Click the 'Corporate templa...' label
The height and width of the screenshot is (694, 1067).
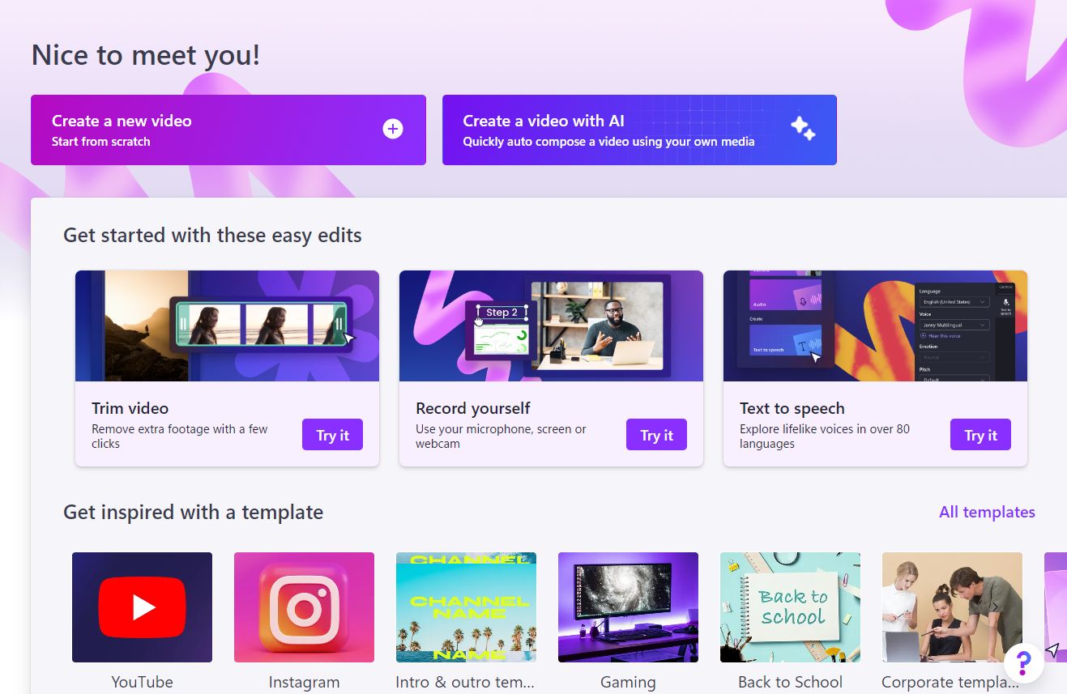click(952, 682)
